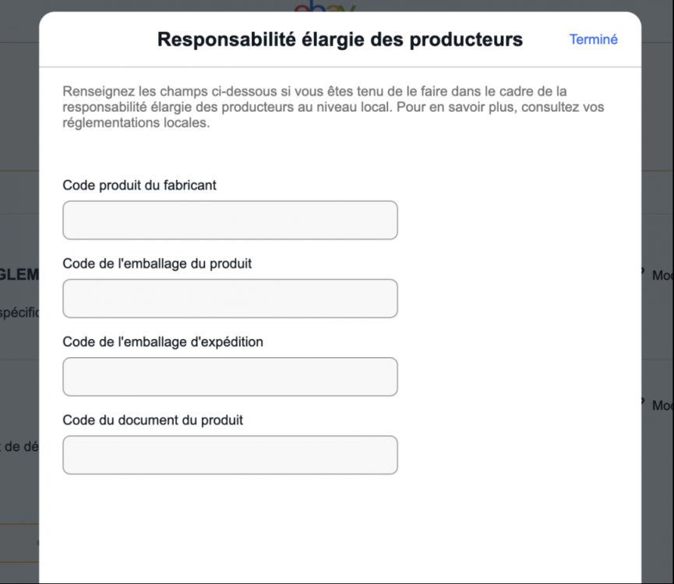The width and height of the screenshot is (674, 584).
Task: Click the 'Code du document du produit' label
Action: click(x=153, y=419)
